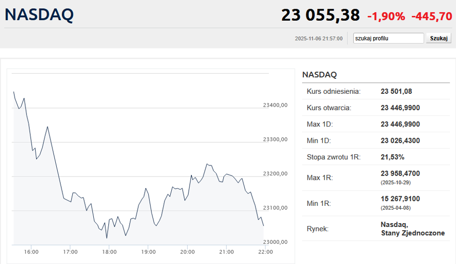Viewport: 456px width, 264px height.
Task: Select the 20:00 mark on chart axis
Action: (187, 251)
